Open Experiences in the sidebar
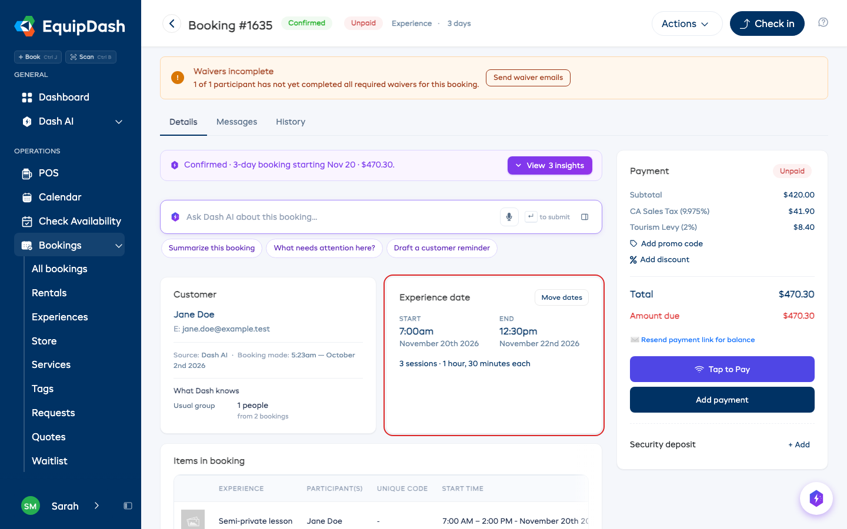The height and width of the screenshot is (529, 847). tap(60, 317)
